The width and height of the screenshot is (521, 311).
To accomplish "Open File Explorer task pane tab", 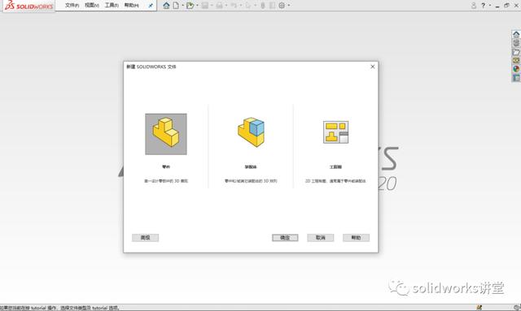I will point(516,52).
